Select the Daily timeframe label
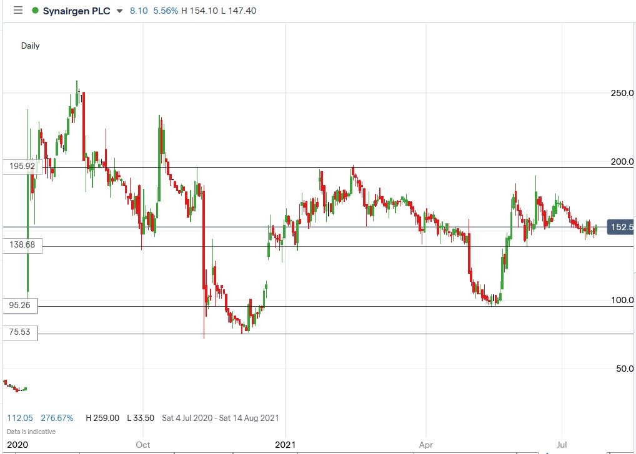Screen dimensions: 636x454 point(32,46)
